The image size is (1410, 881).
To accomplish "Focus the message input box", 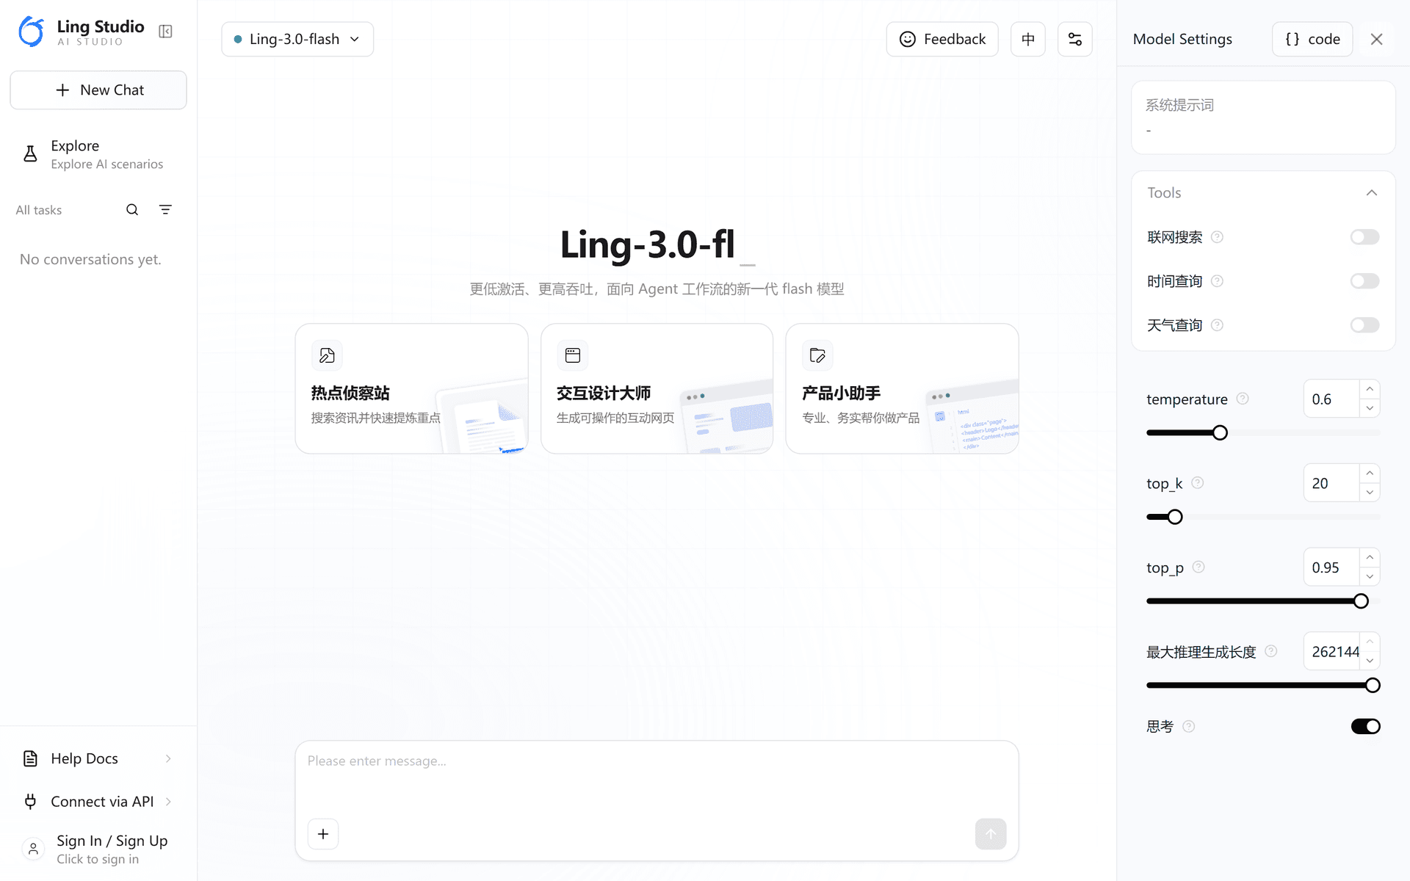I will point(657,778).
